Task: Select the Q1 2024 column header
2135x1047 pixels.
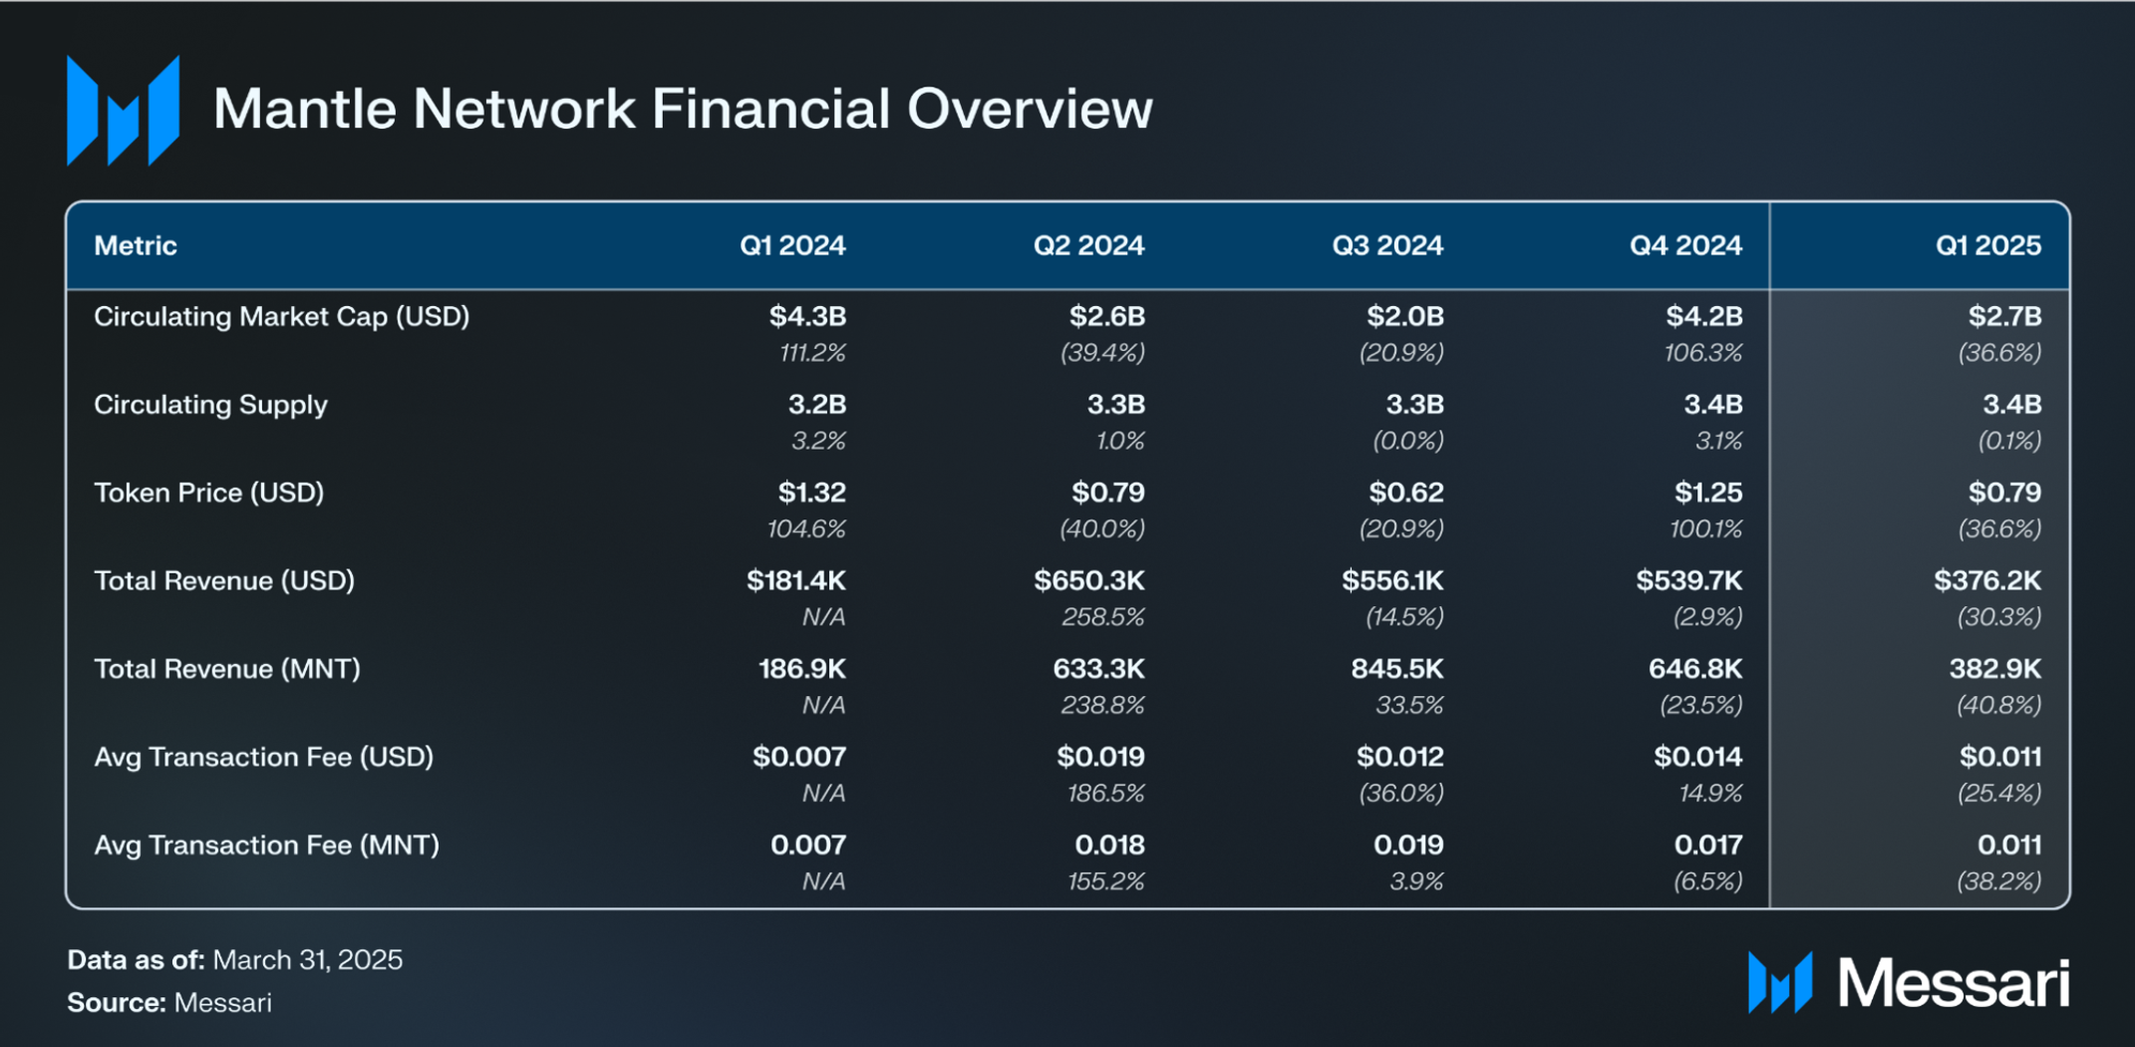Action: pyautogui.click(x=792, y=245)
